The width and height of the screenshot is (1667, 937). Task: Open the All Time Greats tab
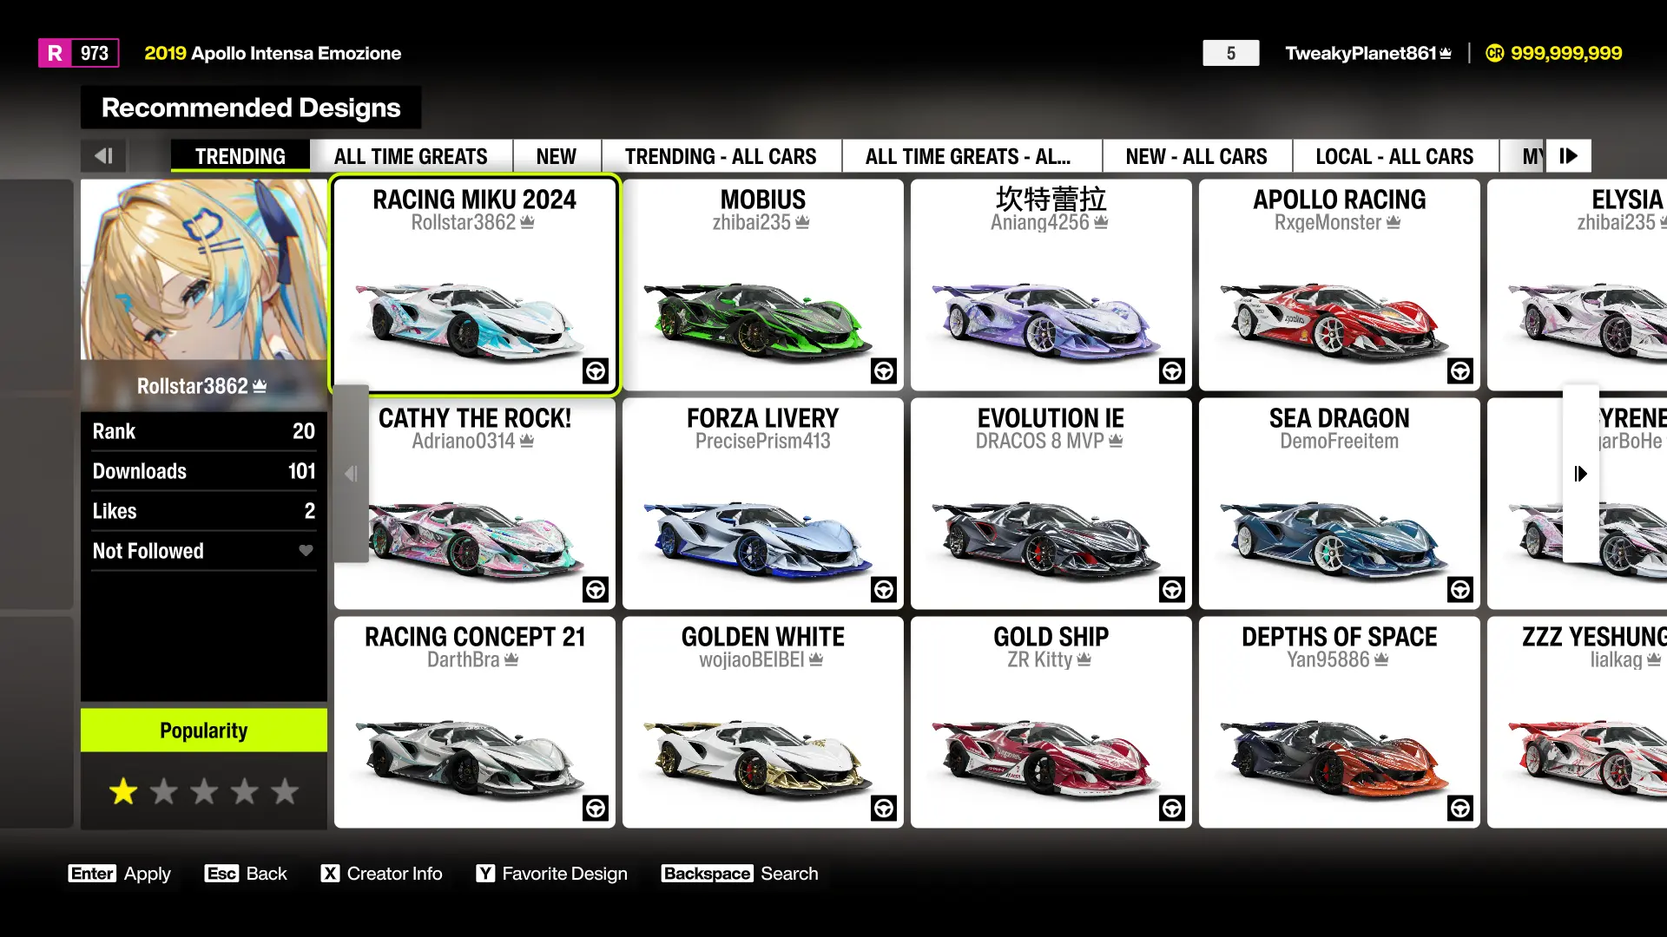(x=411, y=156)
